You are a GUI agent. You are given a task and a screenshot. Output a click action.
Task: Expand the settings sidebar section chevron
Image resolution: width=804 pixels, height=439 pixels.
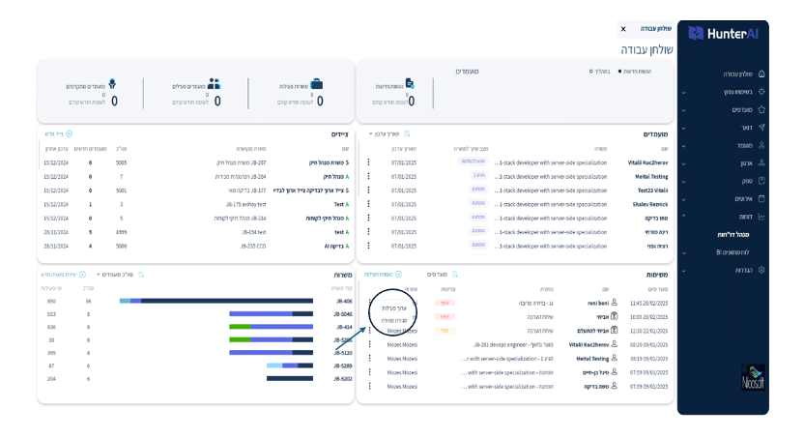pyautogui.click(x=683, y=271)
